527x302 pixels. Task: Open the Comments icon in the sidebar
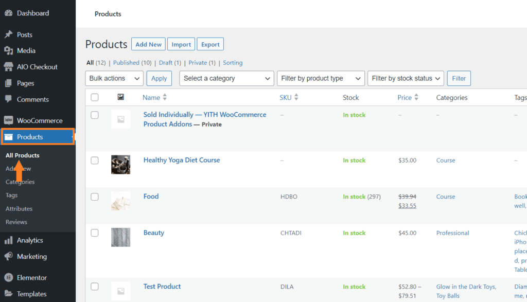click(9, 99)
